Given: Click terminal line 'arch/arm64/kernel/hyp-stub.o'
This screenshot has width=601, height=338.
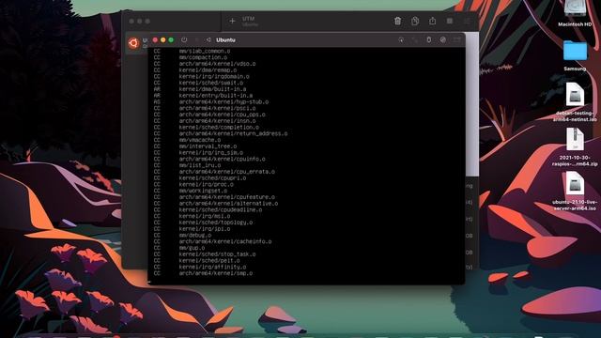Looking at the screenshot, I should point(223,101).
